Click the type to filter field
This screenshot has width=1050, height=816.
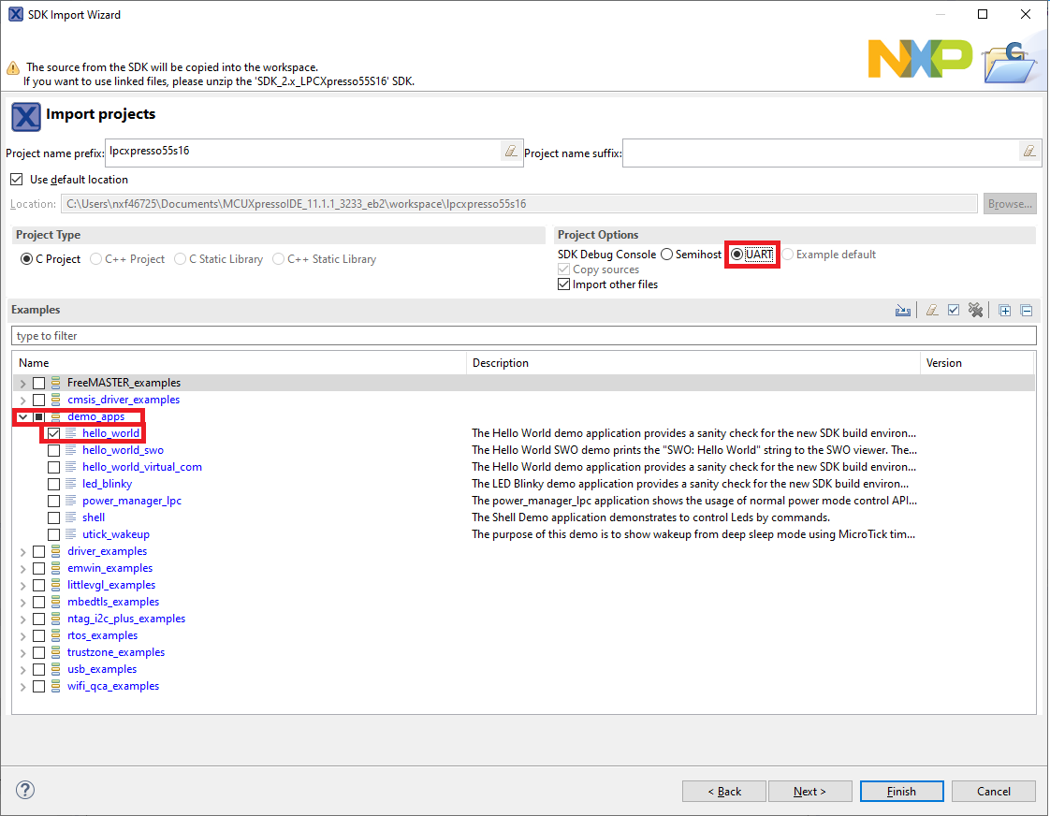[x=524, y=336]
